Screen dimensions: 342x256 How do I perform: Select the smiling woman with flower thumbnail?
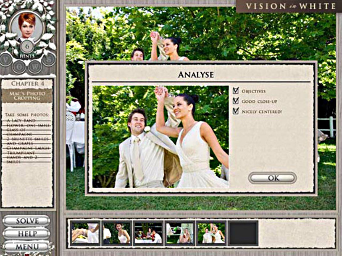point(117,233)
